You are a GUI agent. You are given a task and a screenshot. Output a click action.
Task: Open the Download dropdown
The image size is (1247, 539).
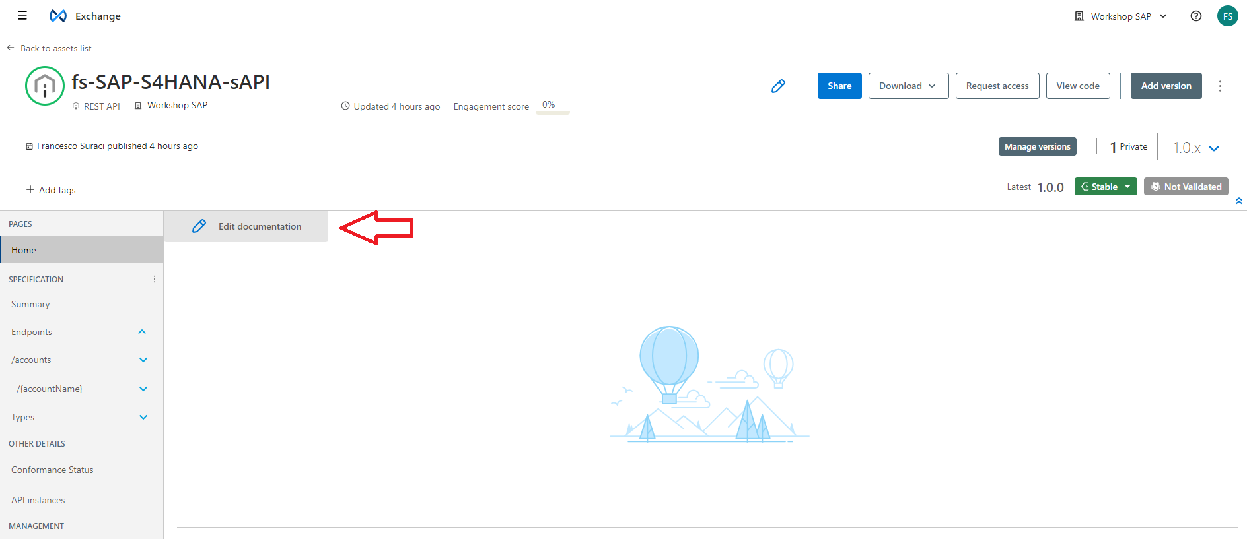pos(908,86)
